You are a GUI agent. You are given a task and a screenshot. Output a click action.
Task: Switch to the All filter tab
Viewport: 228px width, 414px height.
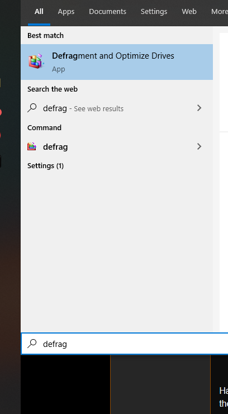(39, 12)
